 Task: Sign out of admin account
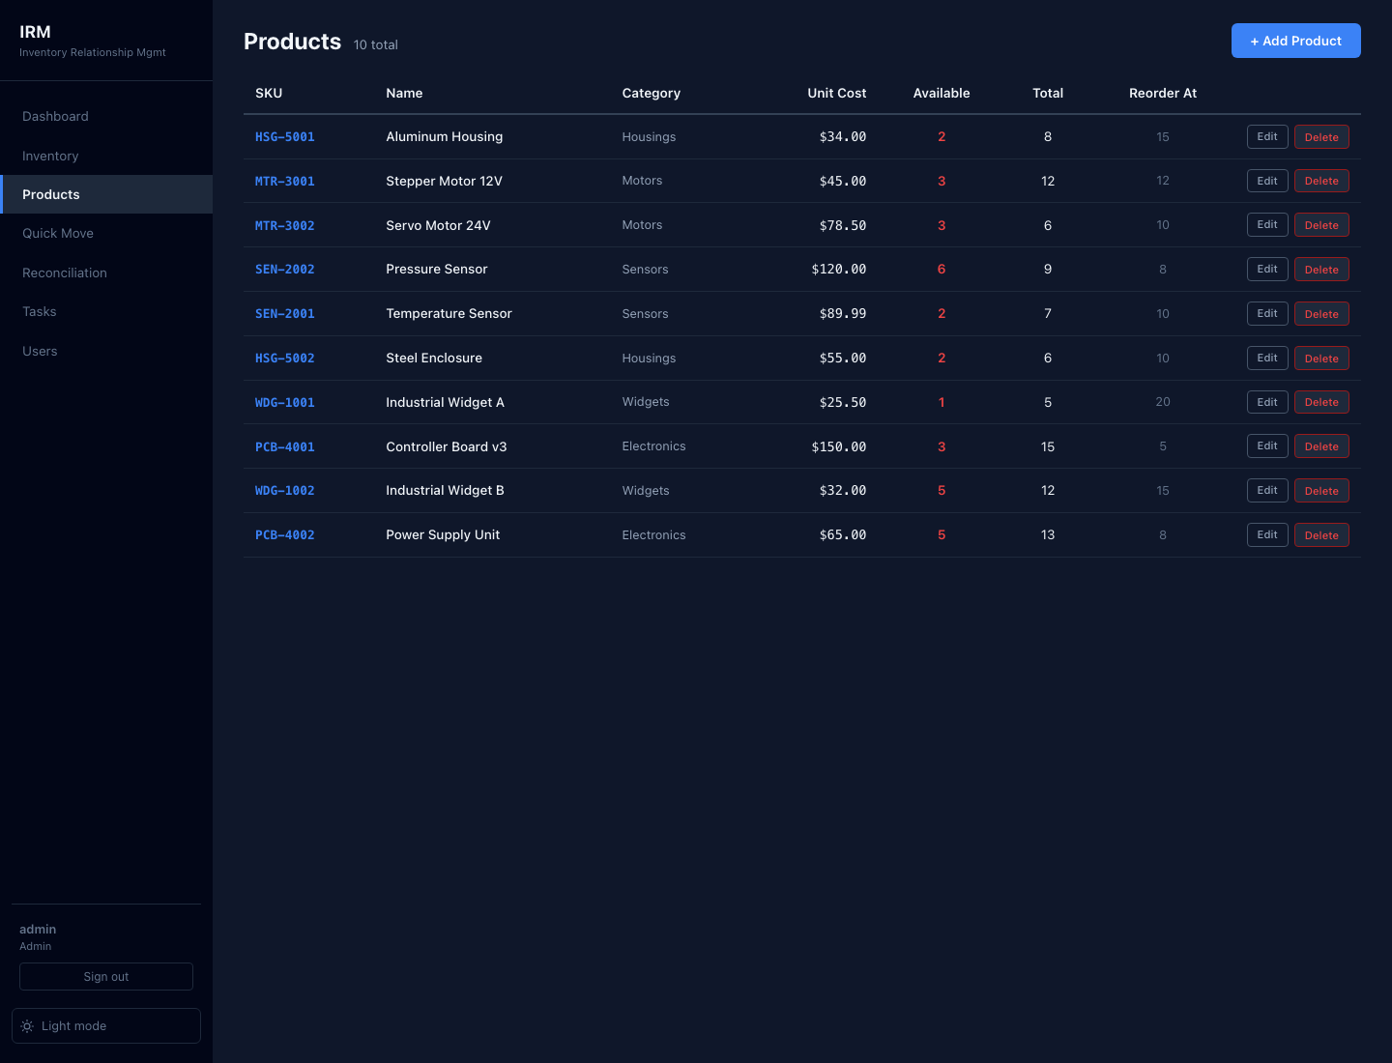106,976
